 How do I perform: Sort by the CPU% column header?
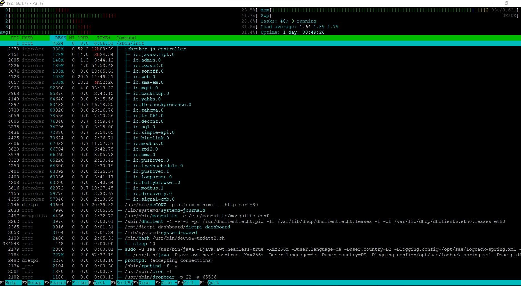(x=83, y=38)
